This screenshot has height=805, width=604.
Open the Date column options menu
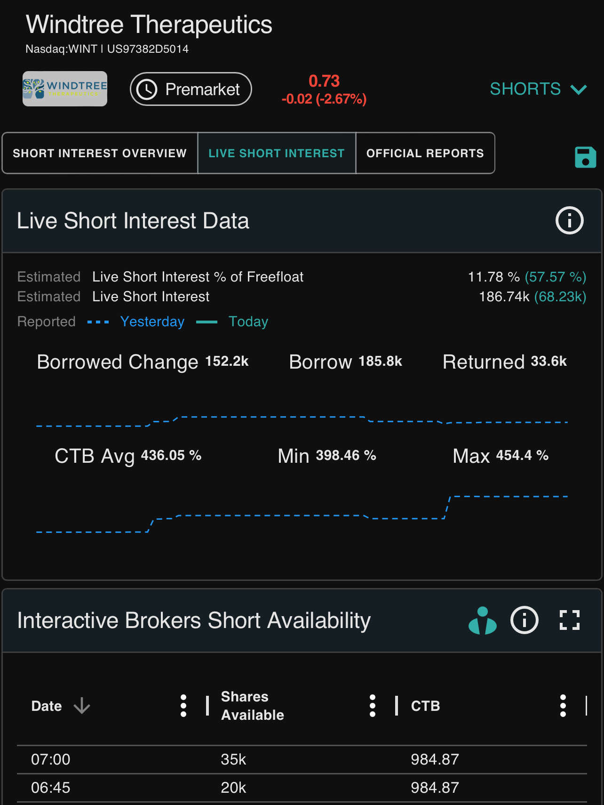tap(183, 706)
